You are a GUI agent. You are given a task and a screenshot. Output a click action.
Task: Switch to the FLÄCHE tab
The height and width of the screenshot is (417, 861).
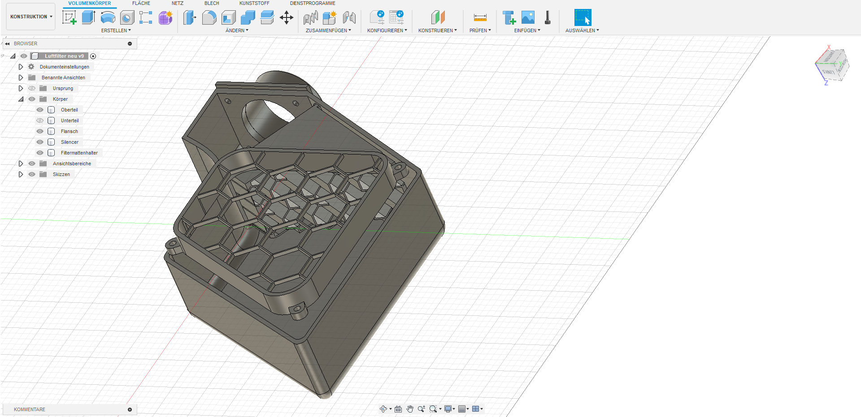141,3
